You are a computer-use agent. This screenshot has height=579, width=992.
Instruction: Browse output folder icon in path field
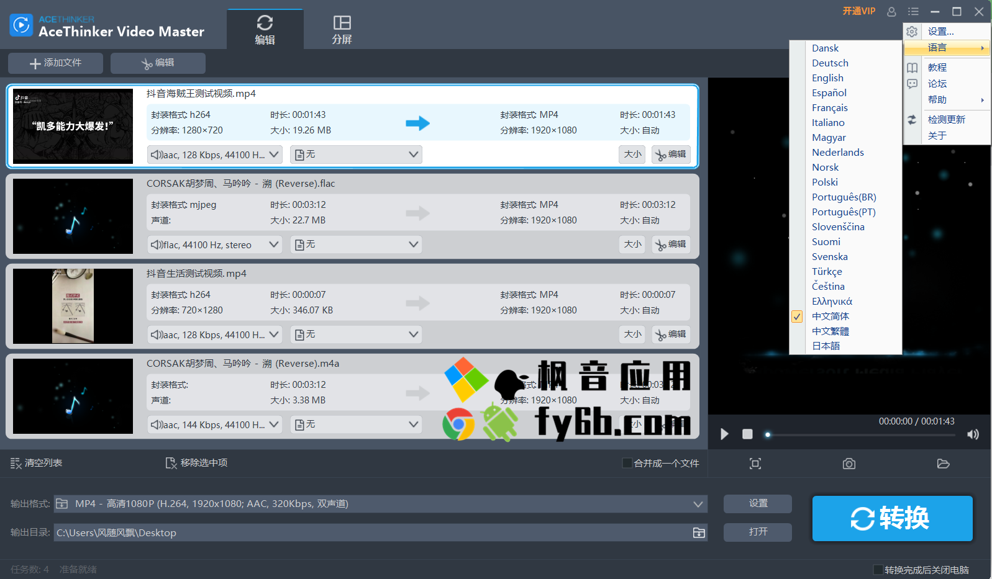point(699,532)
